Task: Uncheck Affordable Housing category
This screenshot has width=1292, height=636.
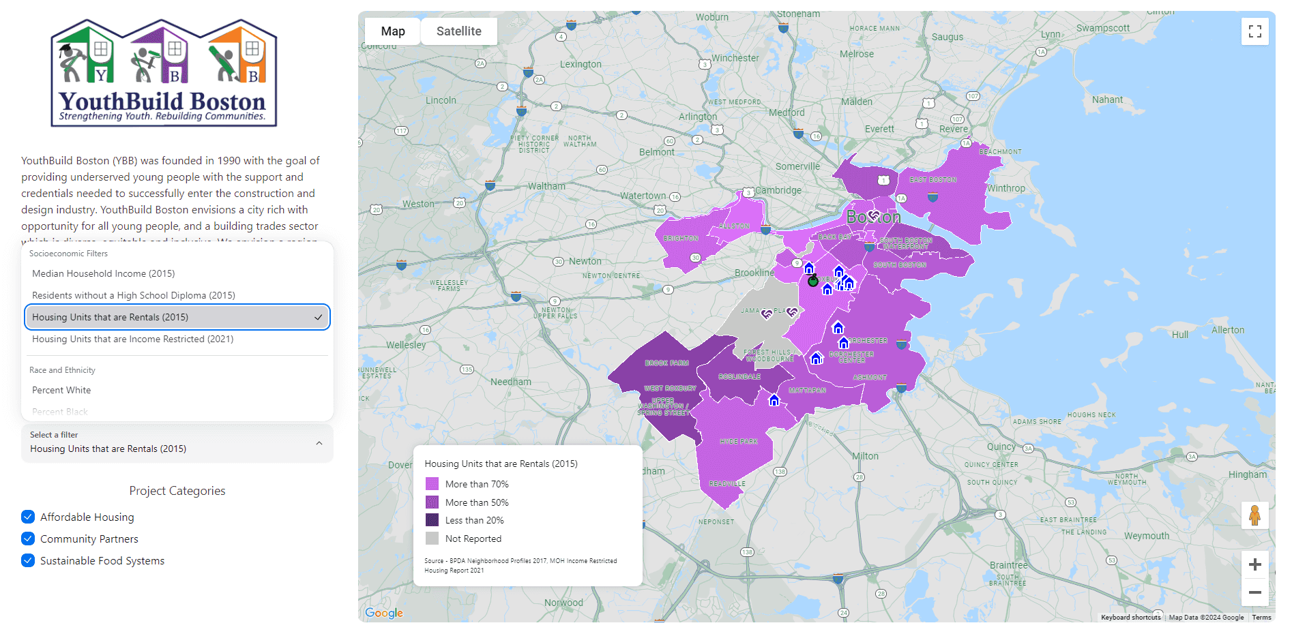Action: pos(28,517)
